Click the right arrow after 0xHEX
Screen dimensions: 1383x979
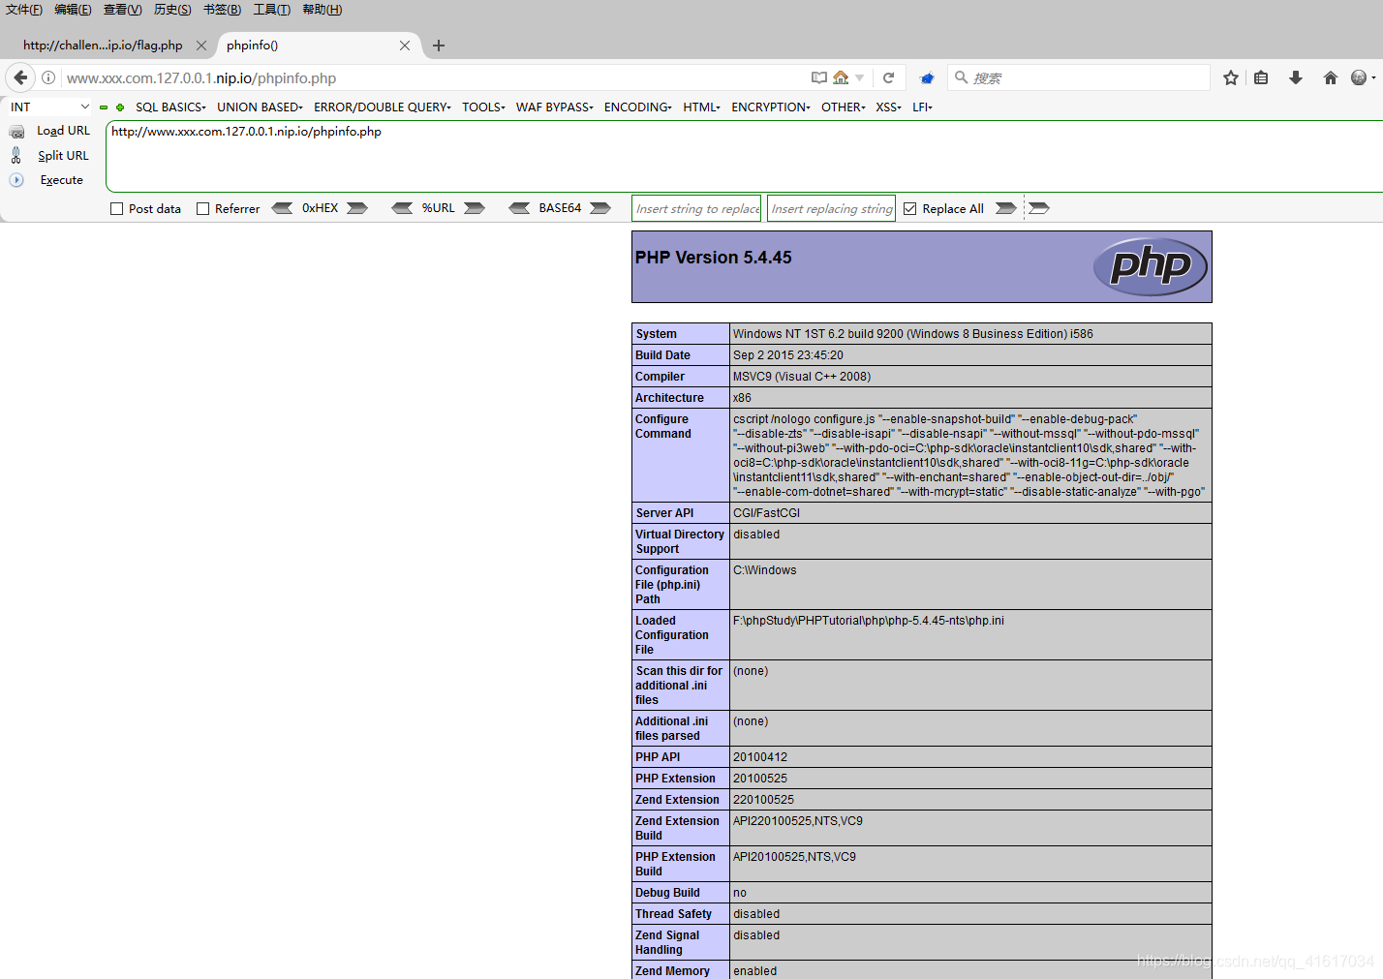pyautogui.click(x=357, y=208)
